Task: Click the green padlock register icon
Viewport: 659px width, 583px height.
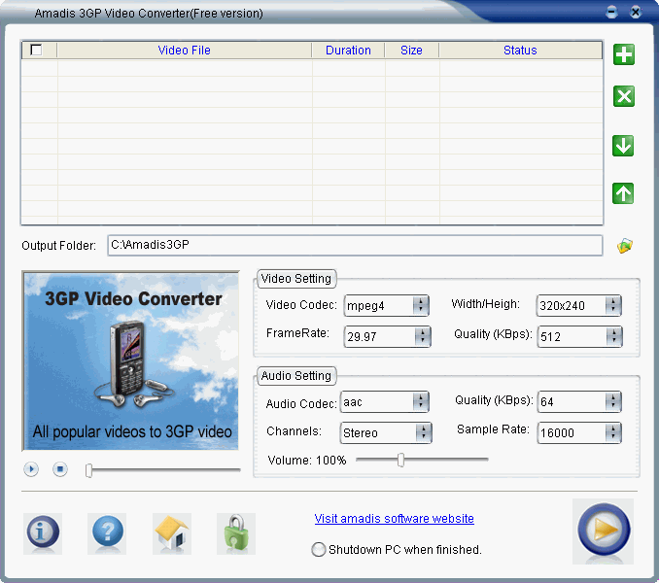Action: click(x=234, y=532)
